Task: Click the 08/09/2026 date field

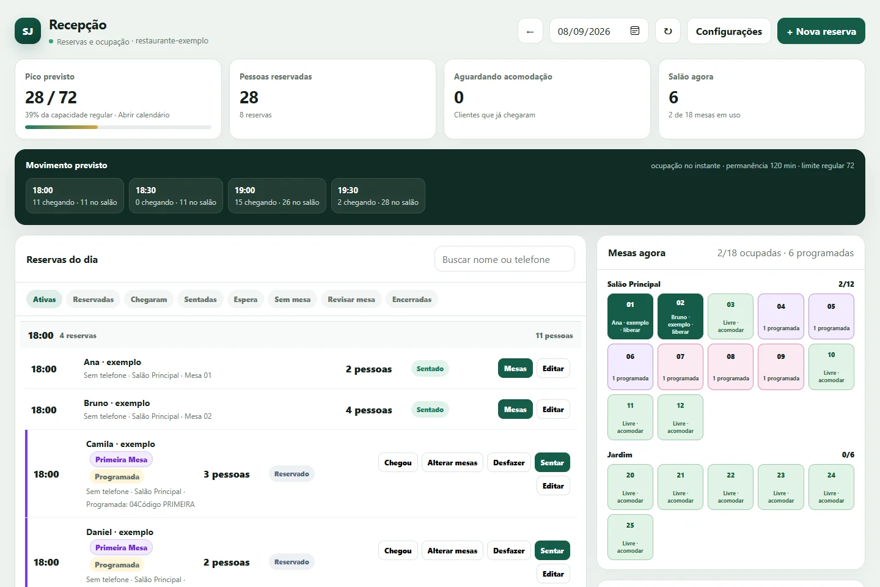Action: (x=599, y=31)
